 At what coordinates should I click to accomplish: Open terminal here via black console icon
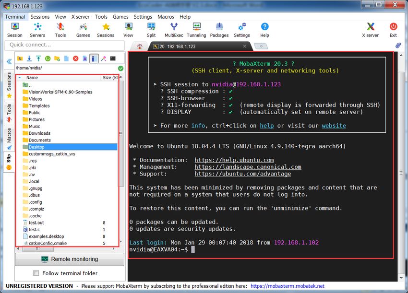pyautogui.click(x=113, y=59)
